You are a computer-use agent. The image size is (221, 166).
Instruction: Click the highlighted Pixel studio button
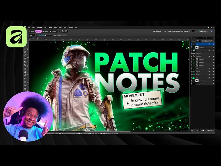tap(38, 31)
